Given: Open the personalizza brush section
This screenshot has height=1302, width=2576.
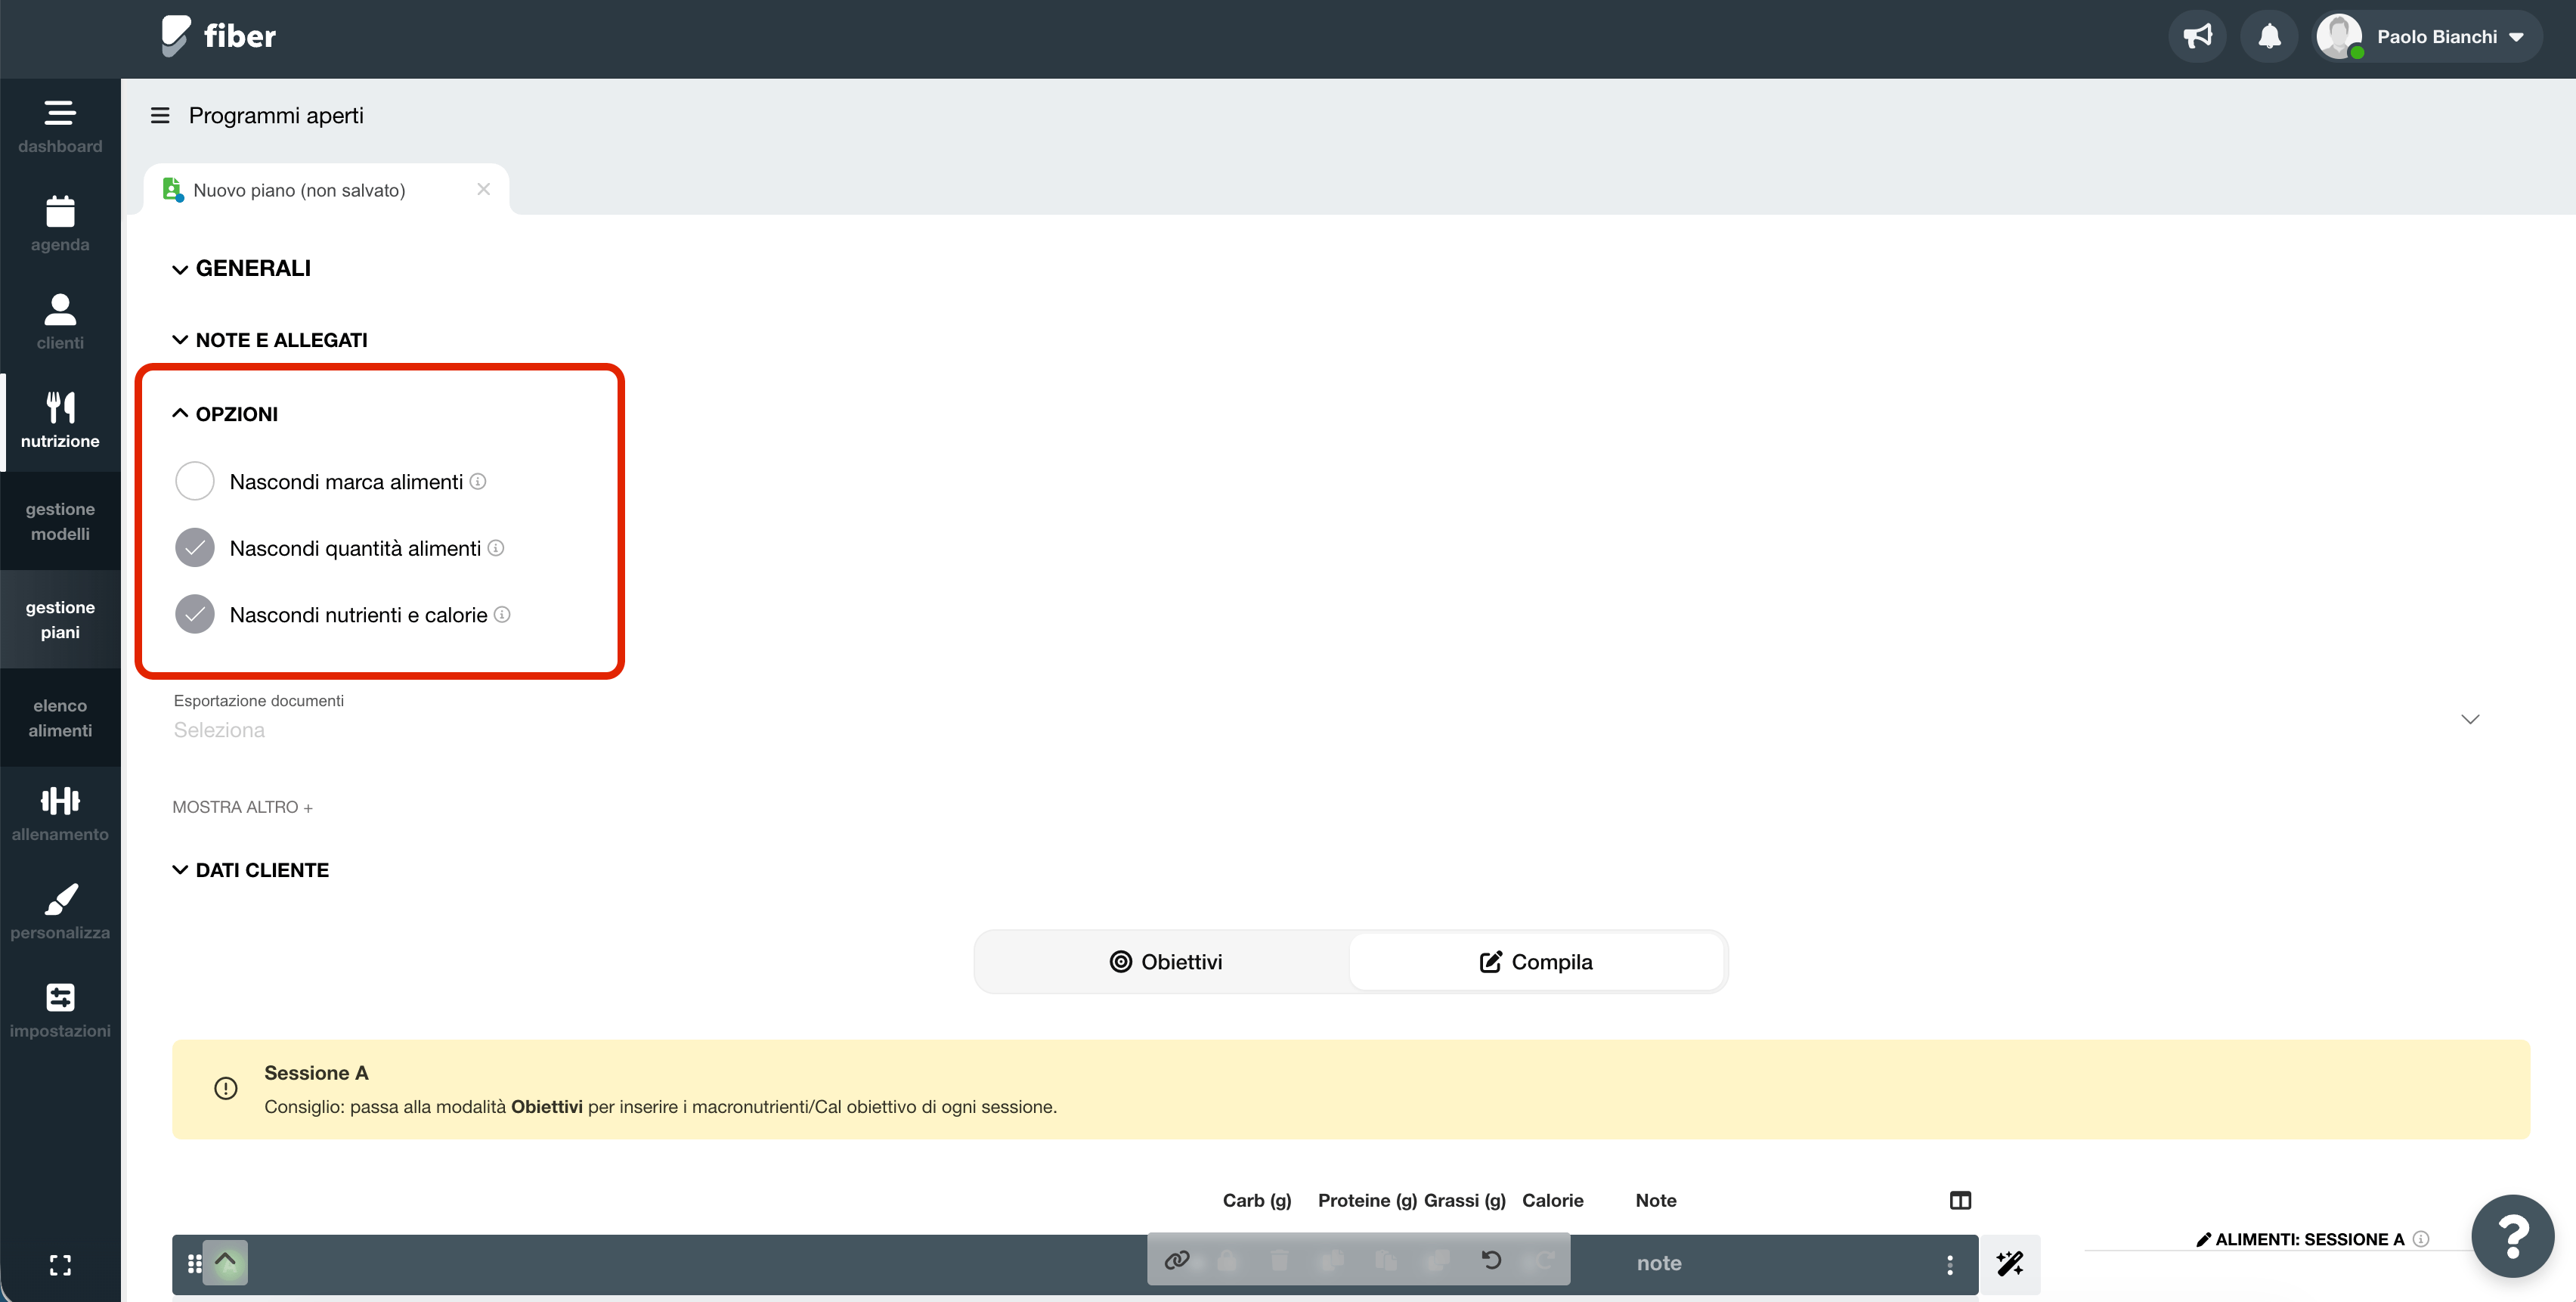Looking at the screenshot, I should coord(60,912).
